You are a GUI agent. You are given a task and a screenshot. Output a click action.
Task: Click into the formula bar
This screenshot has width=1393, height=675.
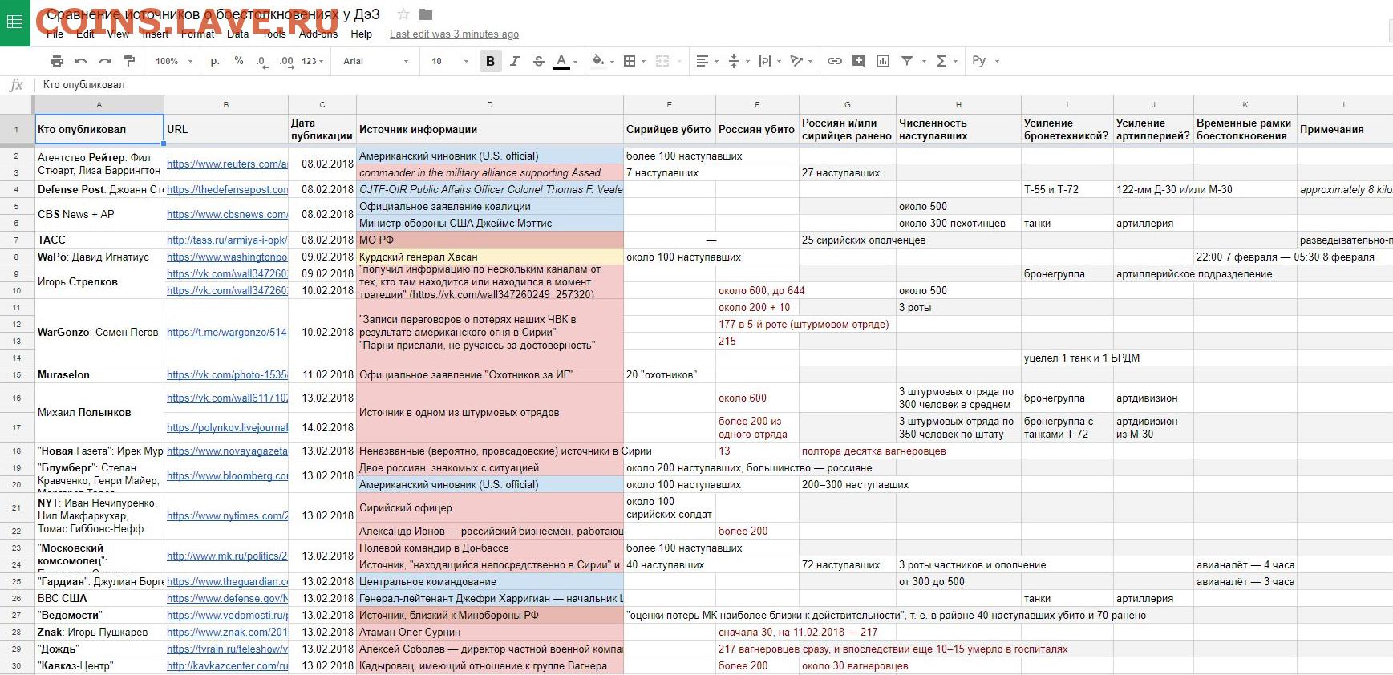(714, 85)
